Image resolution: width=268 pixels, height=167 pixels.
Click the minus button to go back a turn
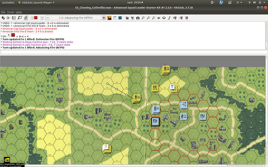(48, 18)
